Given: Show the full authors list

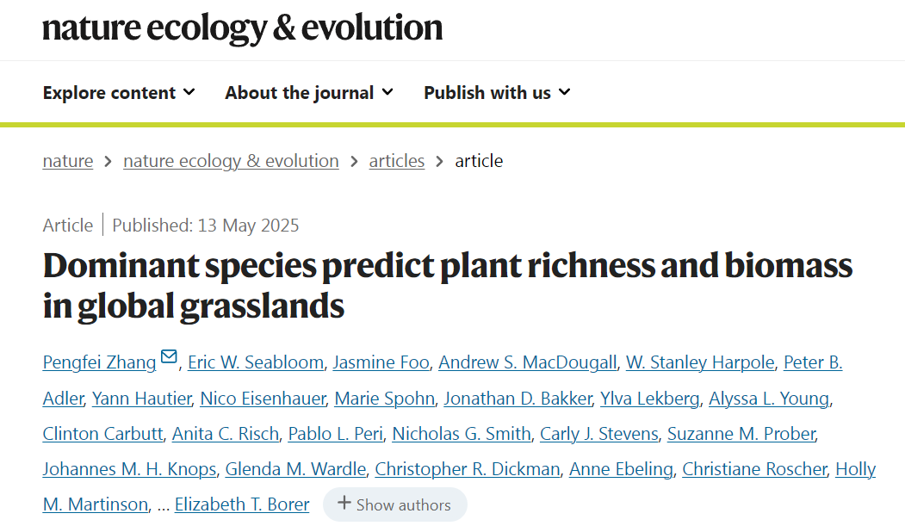Looking at the screenshot, I should [395, 504].
